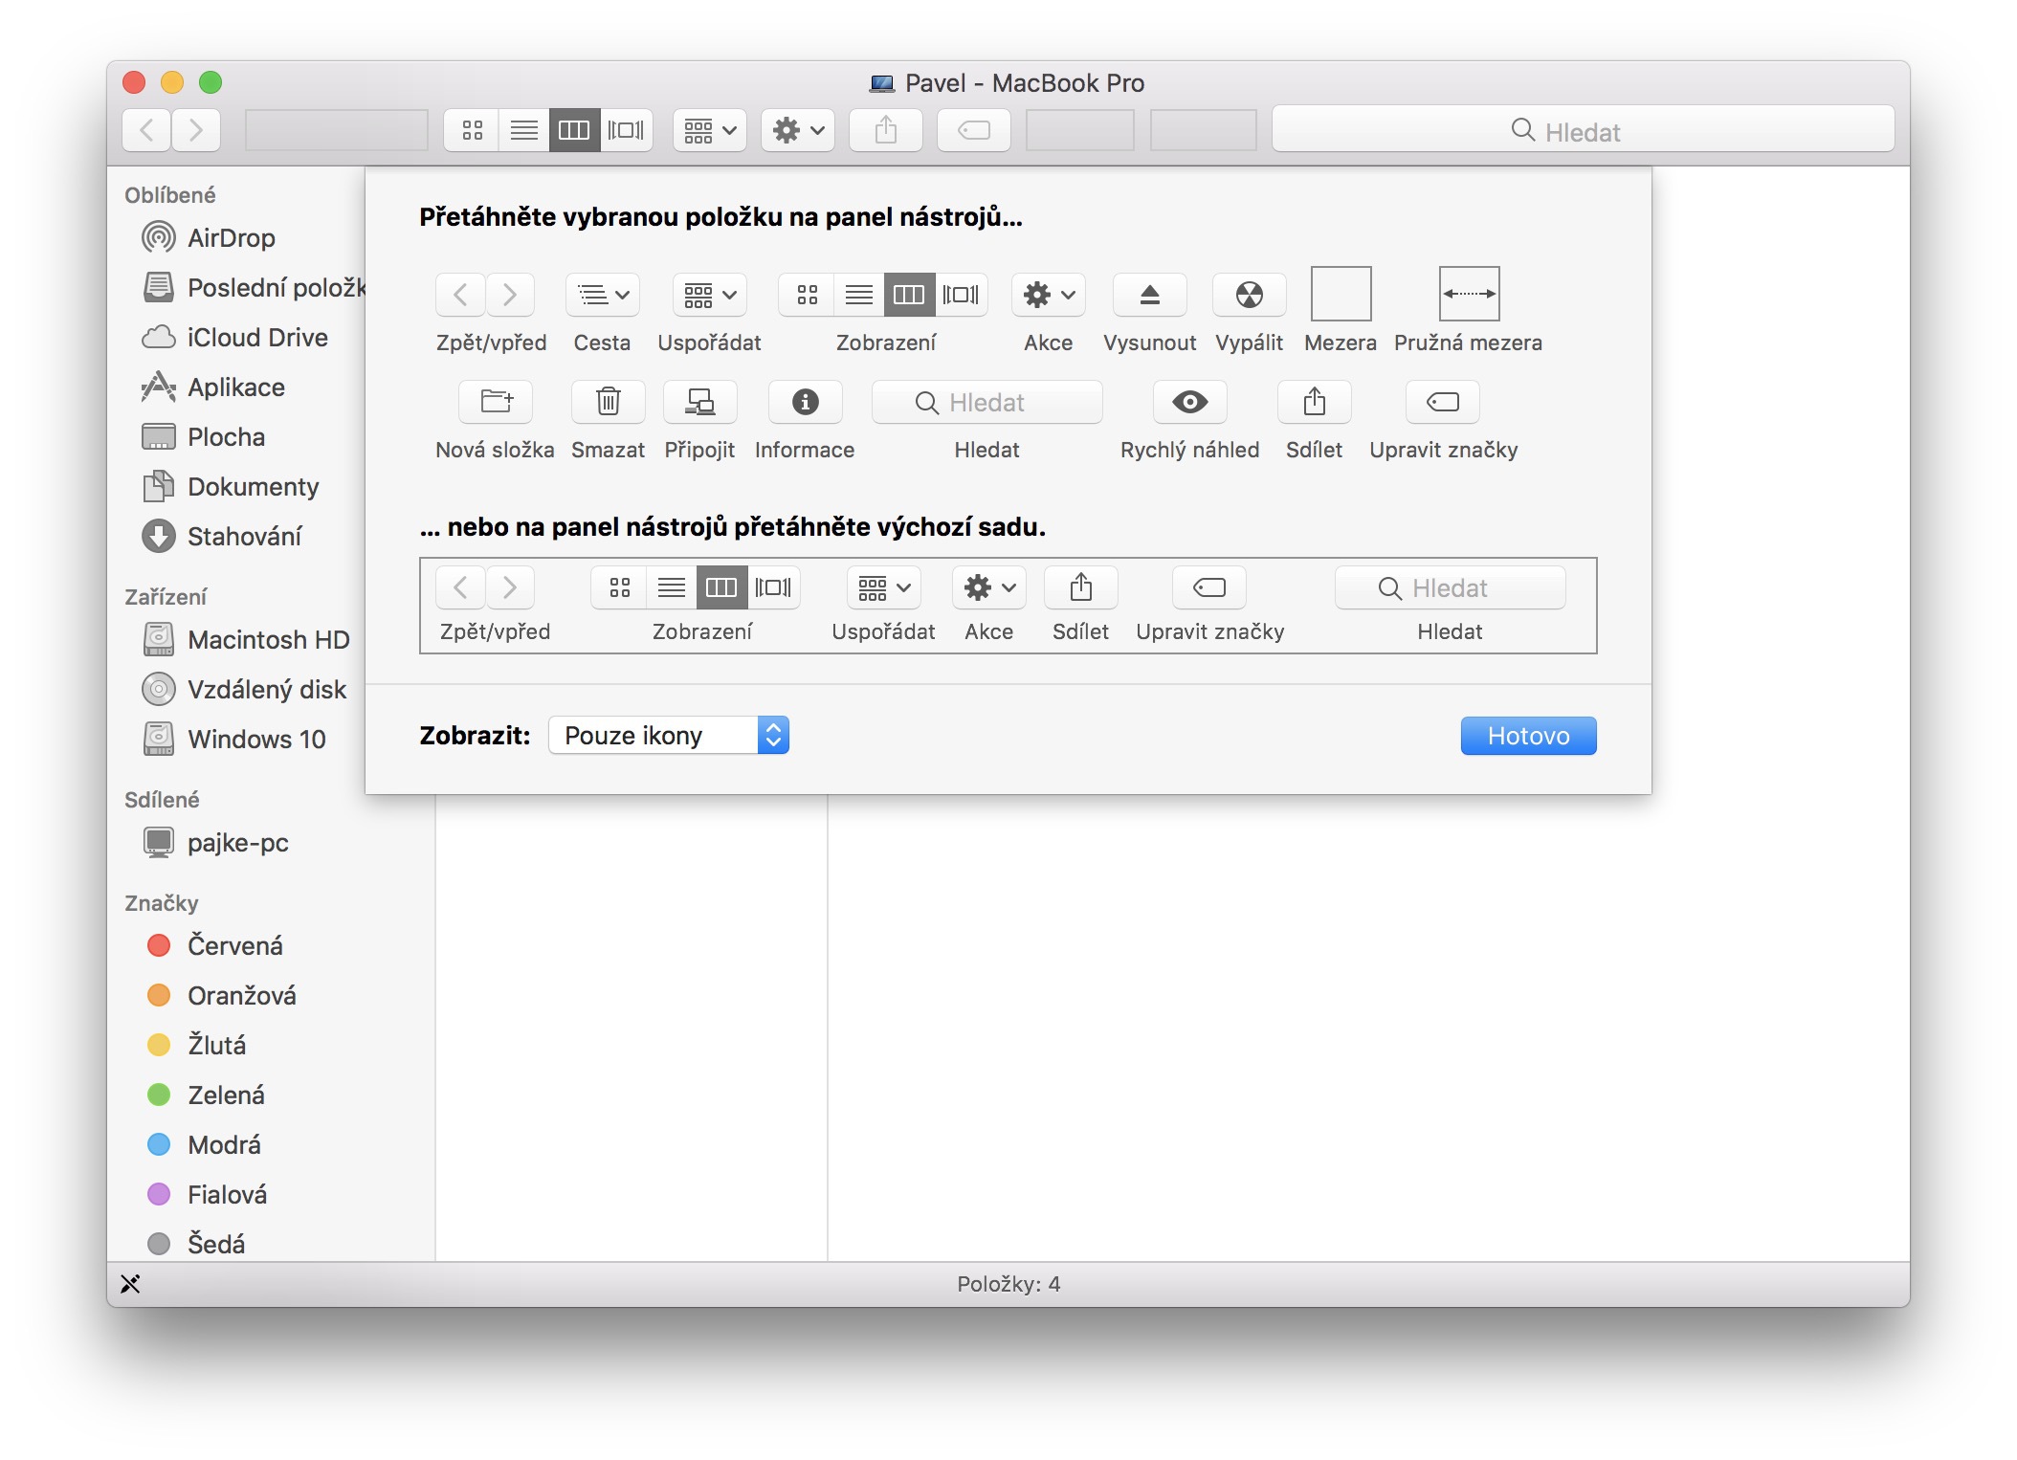Click the Červená red tag

pos(234,945)
